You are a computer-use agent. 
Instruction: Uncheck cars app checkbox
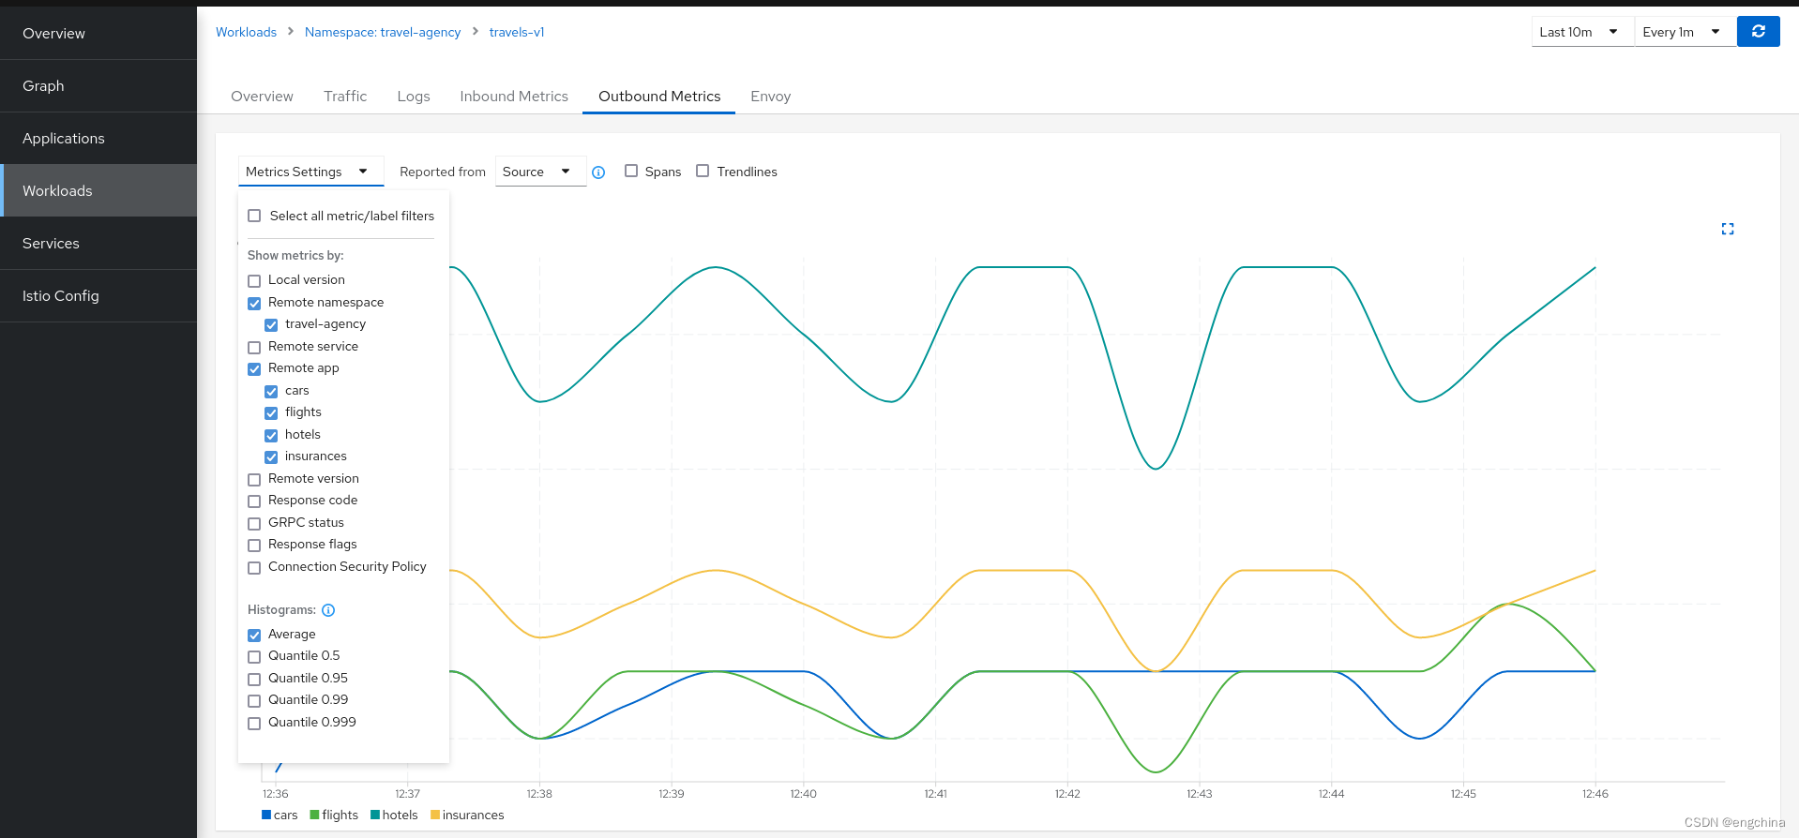point(271,391)
